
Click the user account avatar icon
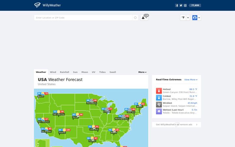[195, 18]
